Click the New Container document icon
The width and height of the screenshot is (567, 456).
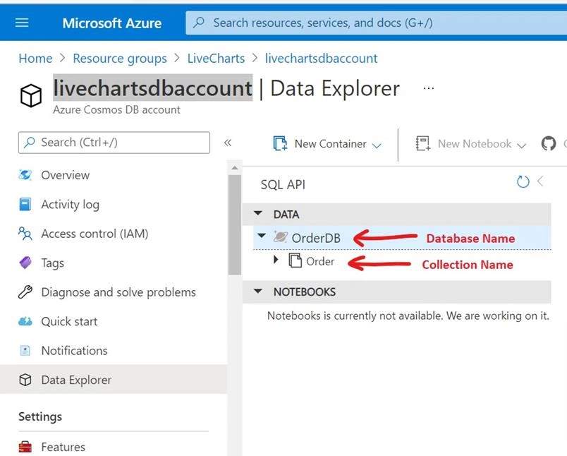point(280,143)
